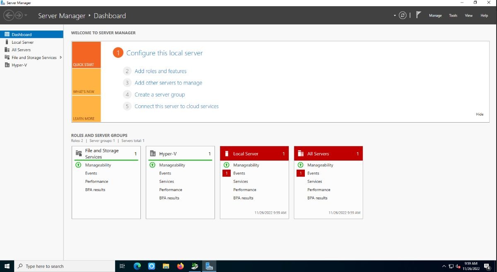Click the red Events alert badge in Local Server

point(226,173)
